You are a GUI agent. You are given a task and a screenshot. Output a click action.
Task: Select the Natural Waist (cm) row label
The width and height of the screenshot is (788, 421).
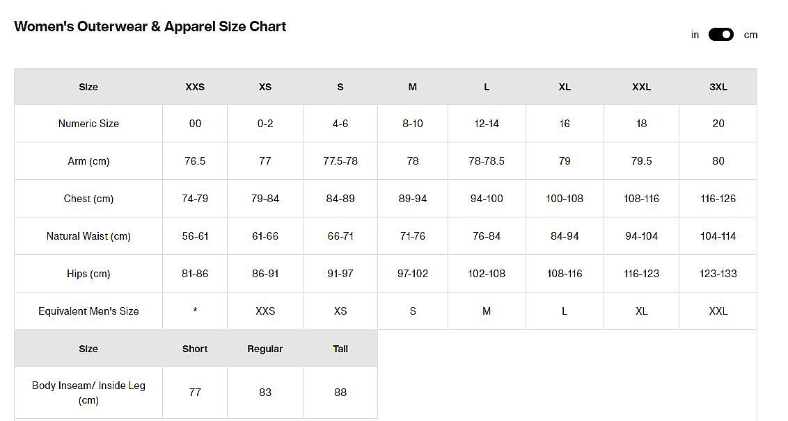click(88, 236)
